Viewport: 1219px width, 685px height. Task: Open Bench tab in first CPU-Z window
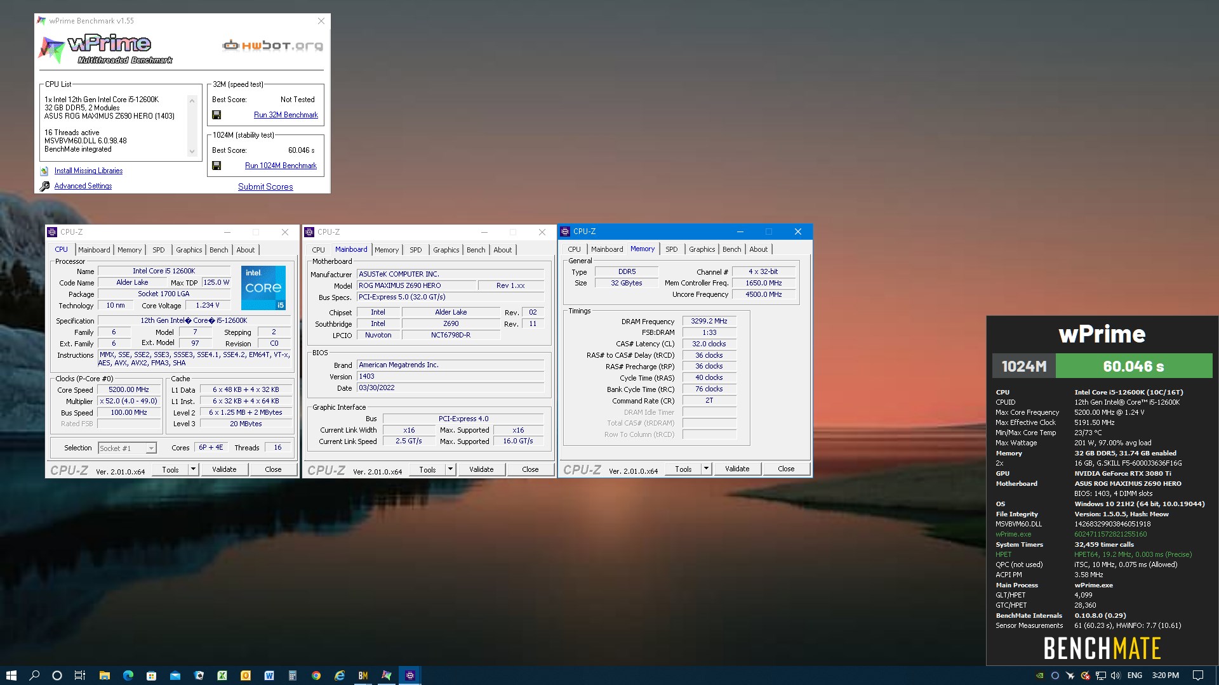pos(218,250)
